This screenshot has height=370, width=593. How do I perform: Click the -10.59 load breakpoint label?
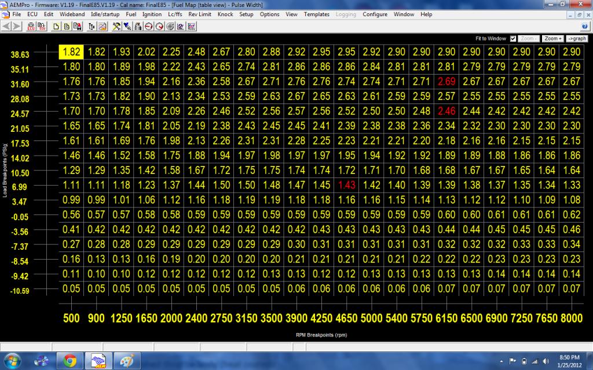[20, 291]
